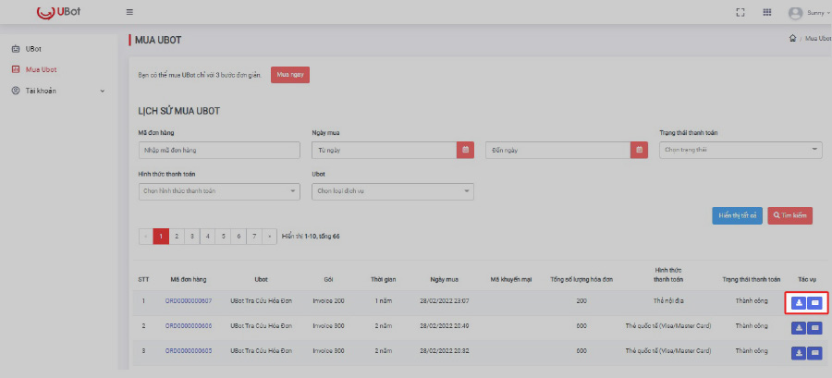Click the UBot logo
This screenshot has height=378, width=832.
(x=59, y=12)
